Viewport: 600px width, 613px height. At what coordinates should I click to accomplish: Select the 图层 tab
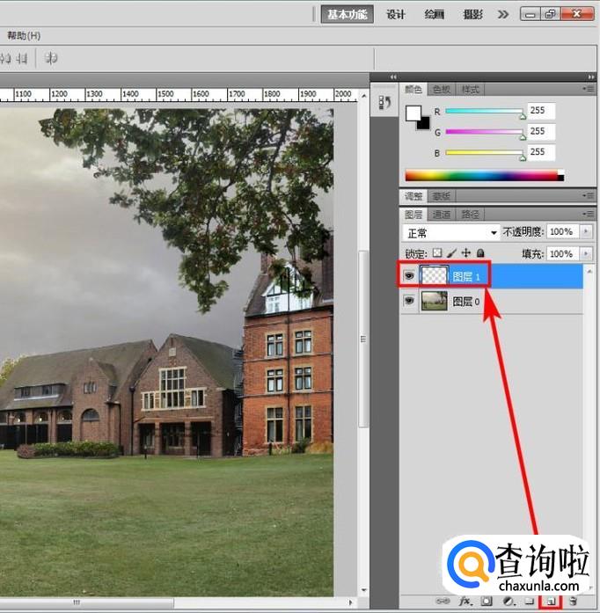coord(413,215)
